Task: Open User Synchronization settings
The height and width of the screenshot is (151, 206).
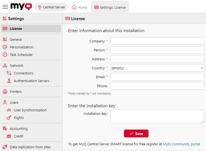Action: pos(30,110)
